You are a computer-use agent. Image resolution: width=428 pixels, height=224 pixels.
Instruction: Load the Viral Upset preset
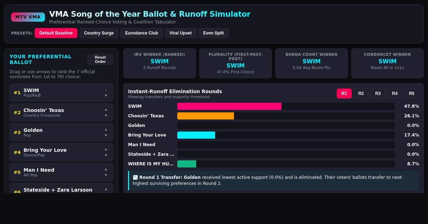(180, 33)
